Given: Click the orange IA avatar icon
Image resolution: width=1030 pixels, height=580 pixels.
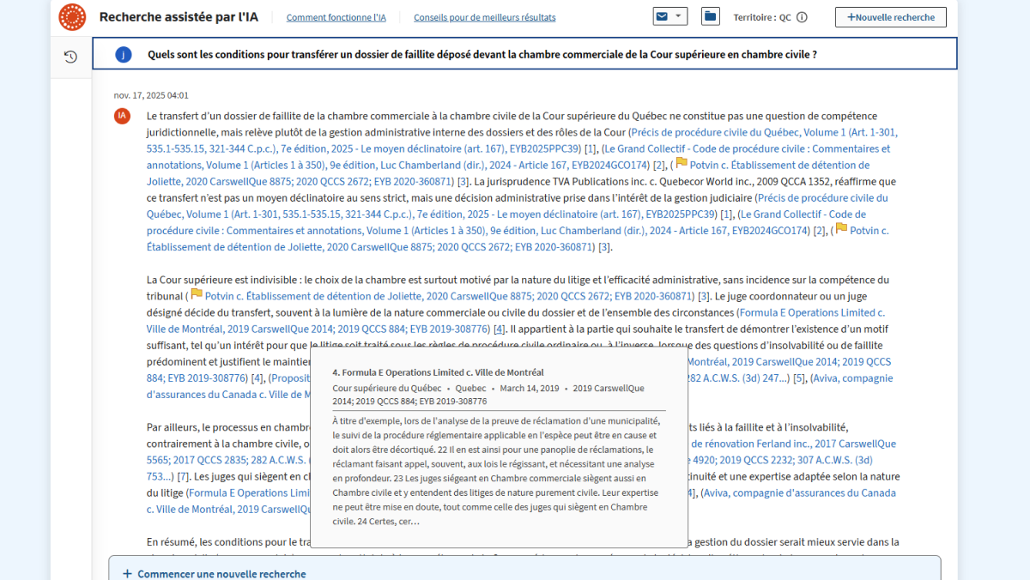Looking at the screenshot, I should click(x=122, y=116).
